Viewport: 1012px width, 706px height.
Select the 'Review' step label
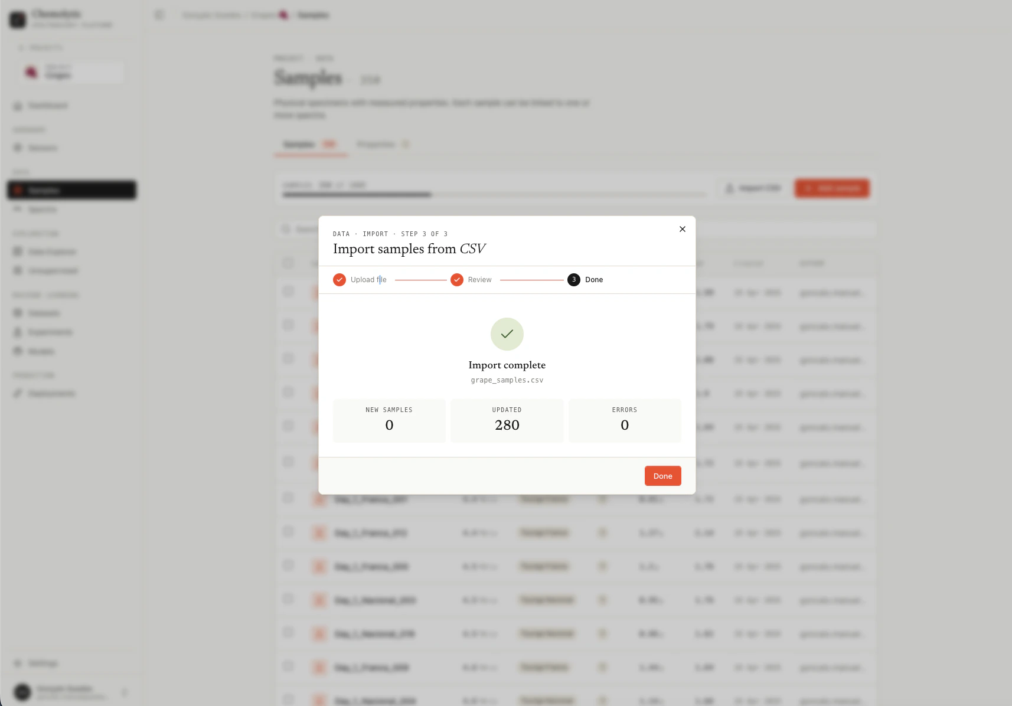coord(479,280)
